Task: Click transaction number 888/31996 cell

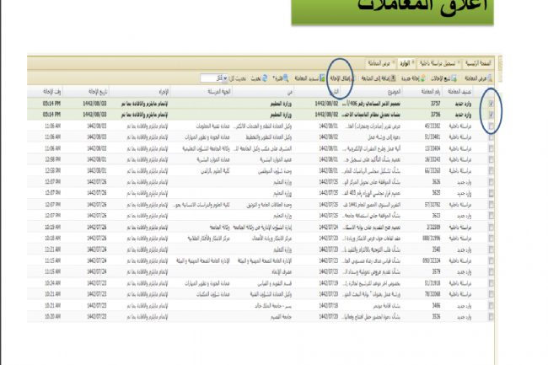Action: tap(432, 239)
